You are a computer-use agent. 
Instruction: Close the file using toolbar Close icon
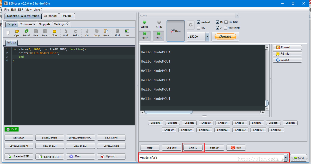click(54, 33)
